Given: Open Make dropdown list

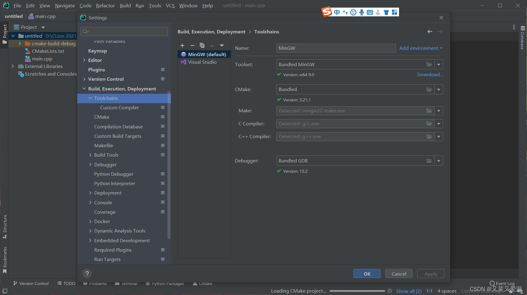Looking at the screenshot, I should pyautogui.click(x=439, y=111).
